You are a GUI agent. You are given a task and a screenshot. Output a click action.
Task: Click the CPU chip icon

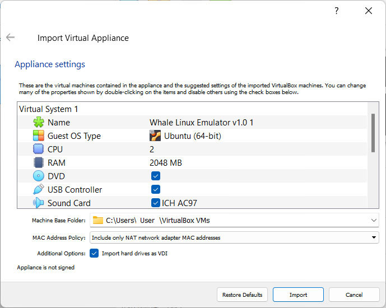point(39,149)
